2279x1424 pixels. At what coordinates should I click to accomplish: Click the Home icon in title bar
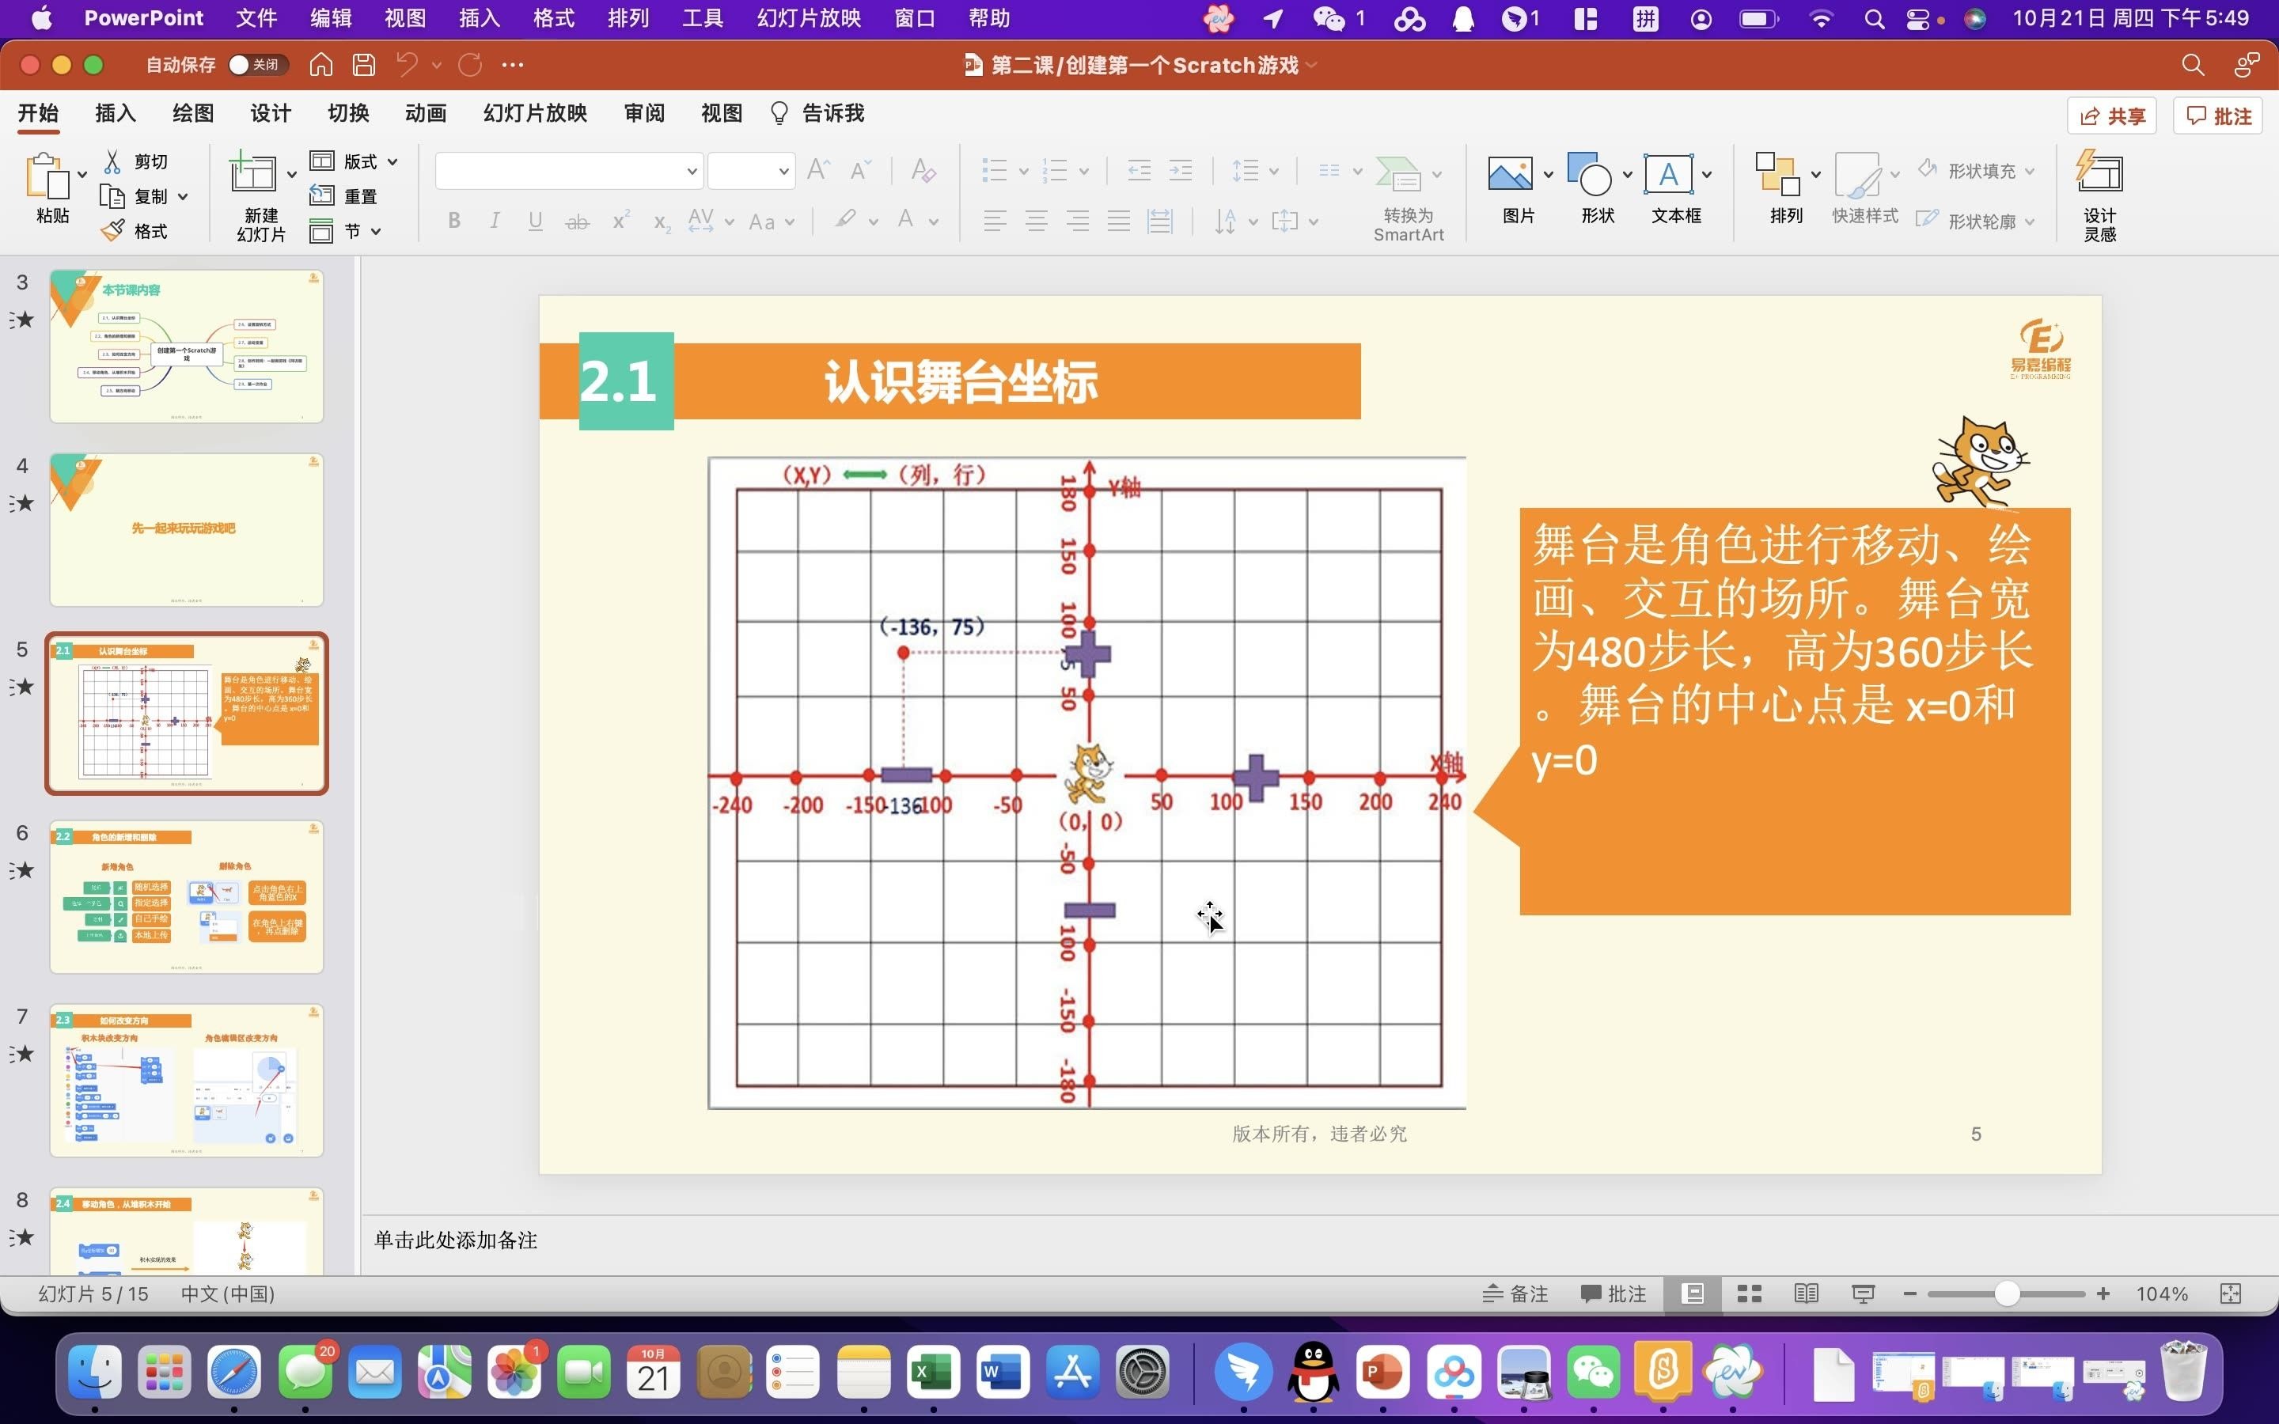(321, 65)
